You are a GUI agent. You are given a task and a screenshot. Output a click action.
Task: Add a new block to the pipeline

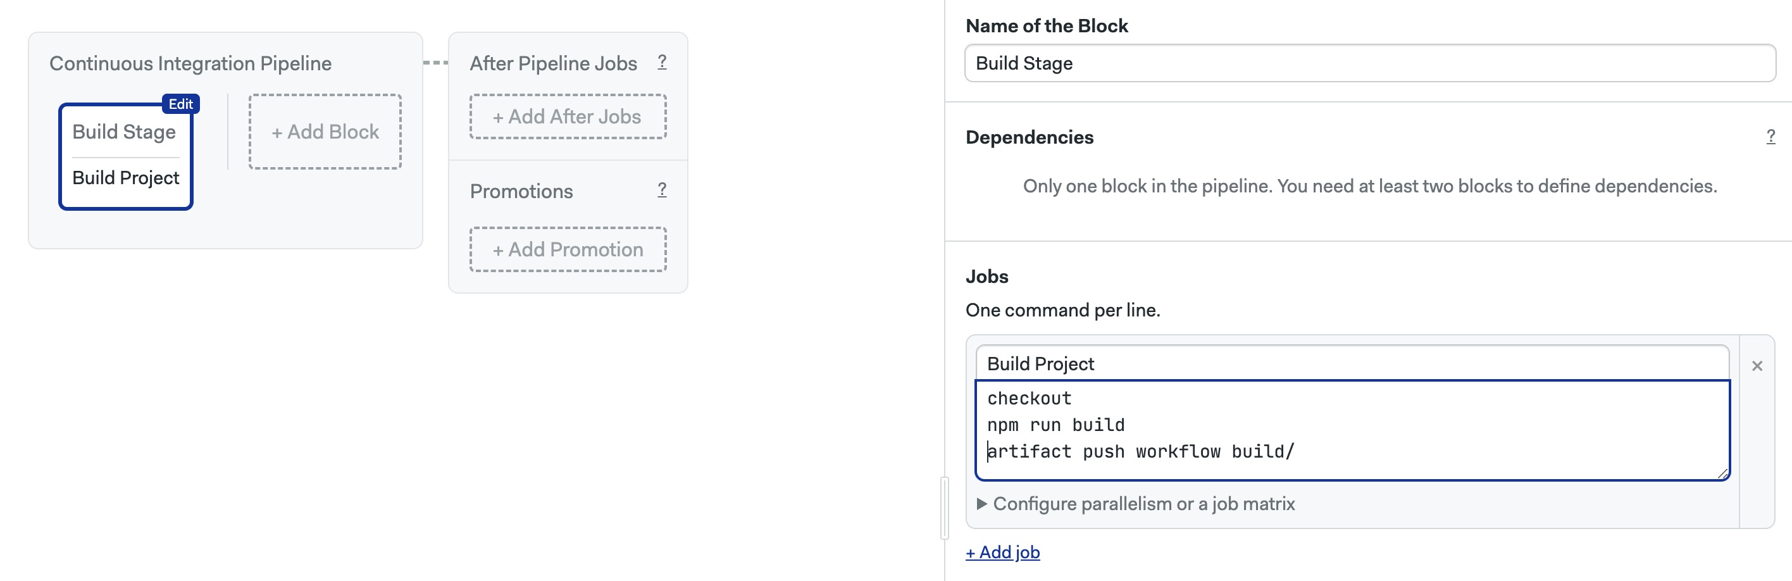tap(325, 132)
